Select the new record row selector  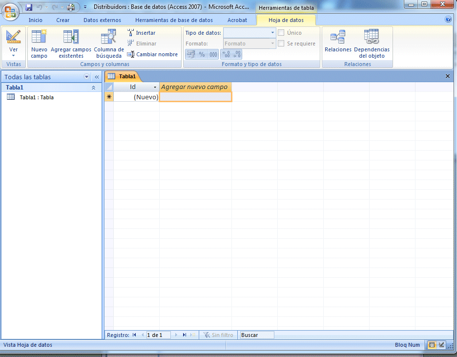tap(109, 97)
